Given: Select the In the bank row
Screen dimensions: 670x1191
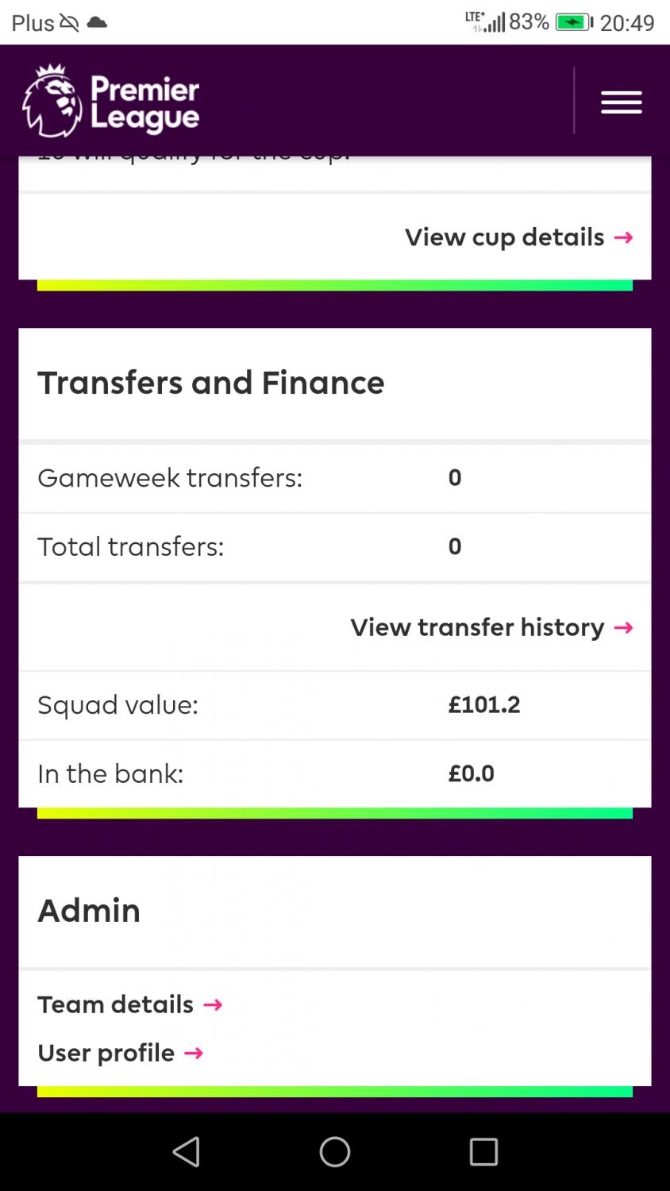Looking at the screenshot, I should (335, 774).
